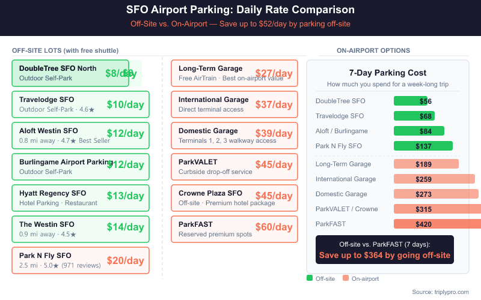Open the Burlingame Airport Parking card
Screen dimensions: 481x300
click(x=80, y=166)
